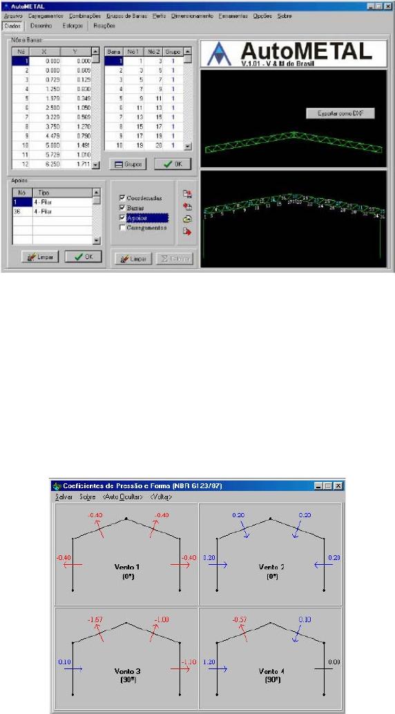The image size is (395, 714).
Task: Click down arrow of Barra table scrollbar
Action: (188, 146)
